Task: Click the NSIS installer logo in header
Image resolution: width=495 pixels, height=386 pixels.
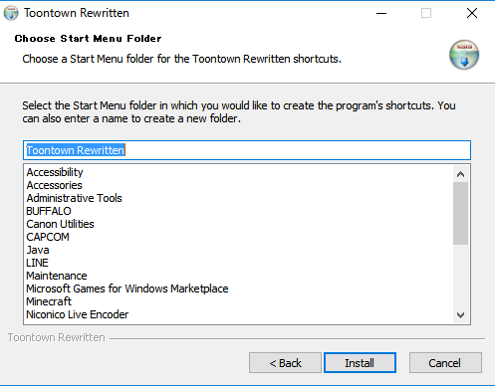Action: pyautogui.click(x=464, y=55)
